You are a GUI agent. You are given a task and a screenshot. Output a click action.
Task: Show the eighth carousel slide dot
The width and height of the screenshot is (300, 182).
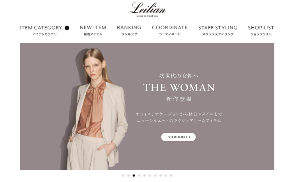(x=161, y=175)
